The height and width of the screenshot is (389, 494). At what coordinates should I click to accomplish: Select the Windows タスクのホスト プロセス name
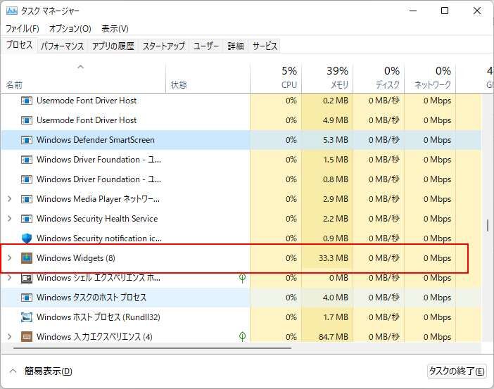91,298
